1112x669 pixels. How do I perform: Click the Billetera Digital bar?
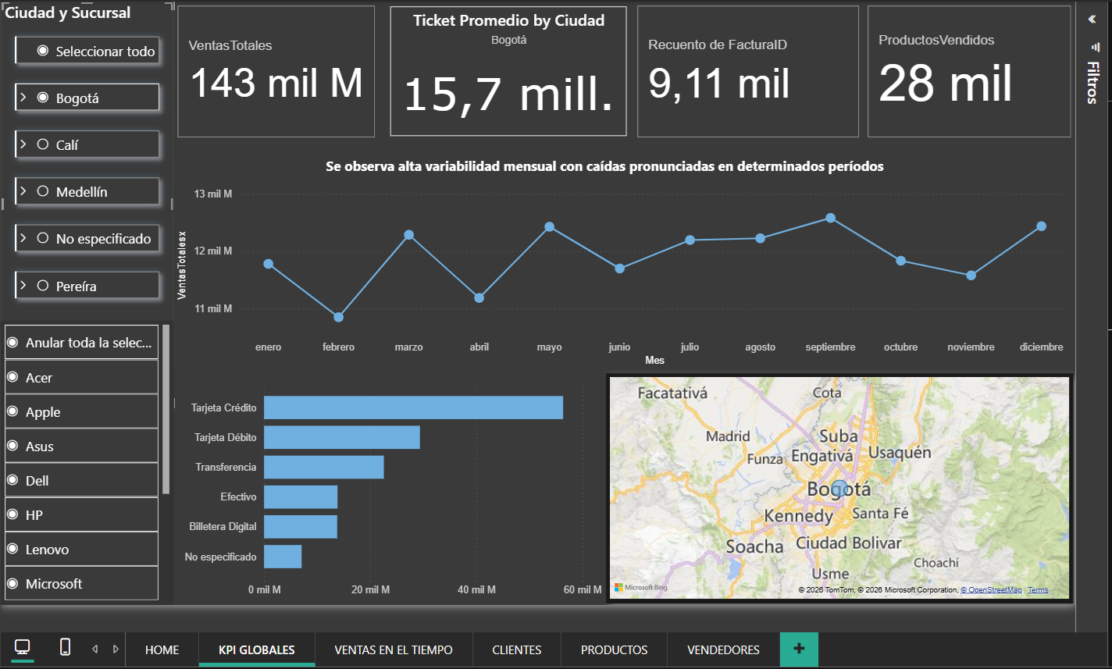tap(301, 526)
